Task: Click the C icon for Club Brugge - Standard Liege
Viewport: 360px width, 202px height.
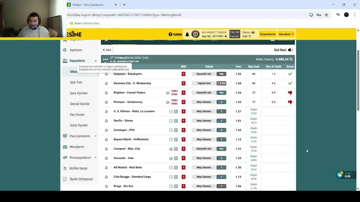Action: coord(176,177)
